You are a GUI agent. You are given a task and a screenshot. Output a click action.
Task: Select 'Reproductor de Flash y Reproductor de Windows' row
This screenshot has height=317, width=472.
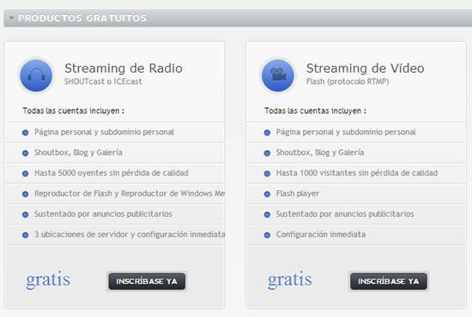pyautogui.click(x=114, y=194)
